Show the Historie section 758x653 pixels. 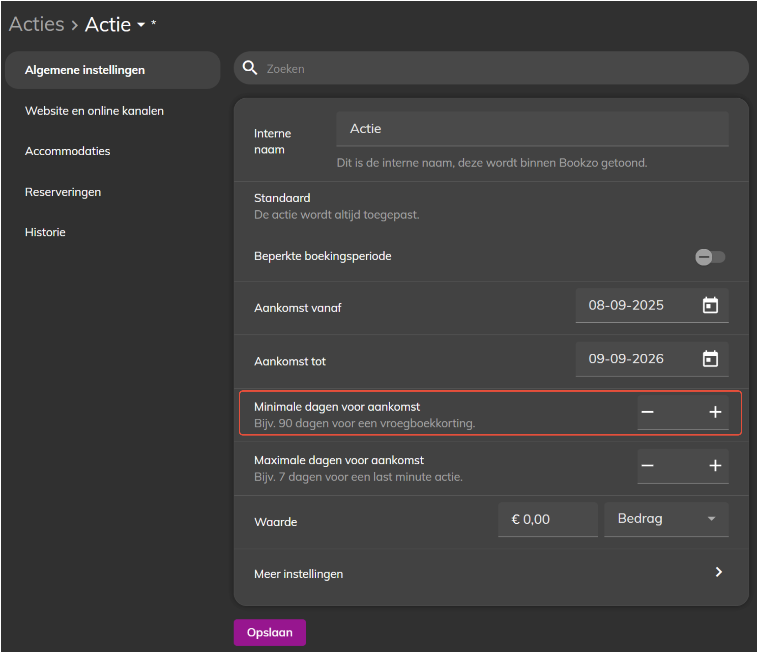(x=45, y=233)
